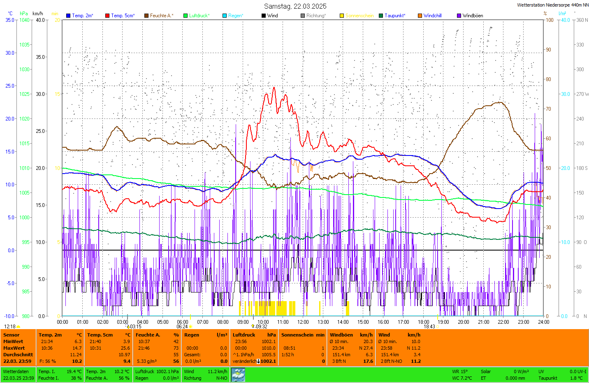Screen dimensions: 589x383
Task: Click the Sensor header in data table
Action: tap(12, 335)
